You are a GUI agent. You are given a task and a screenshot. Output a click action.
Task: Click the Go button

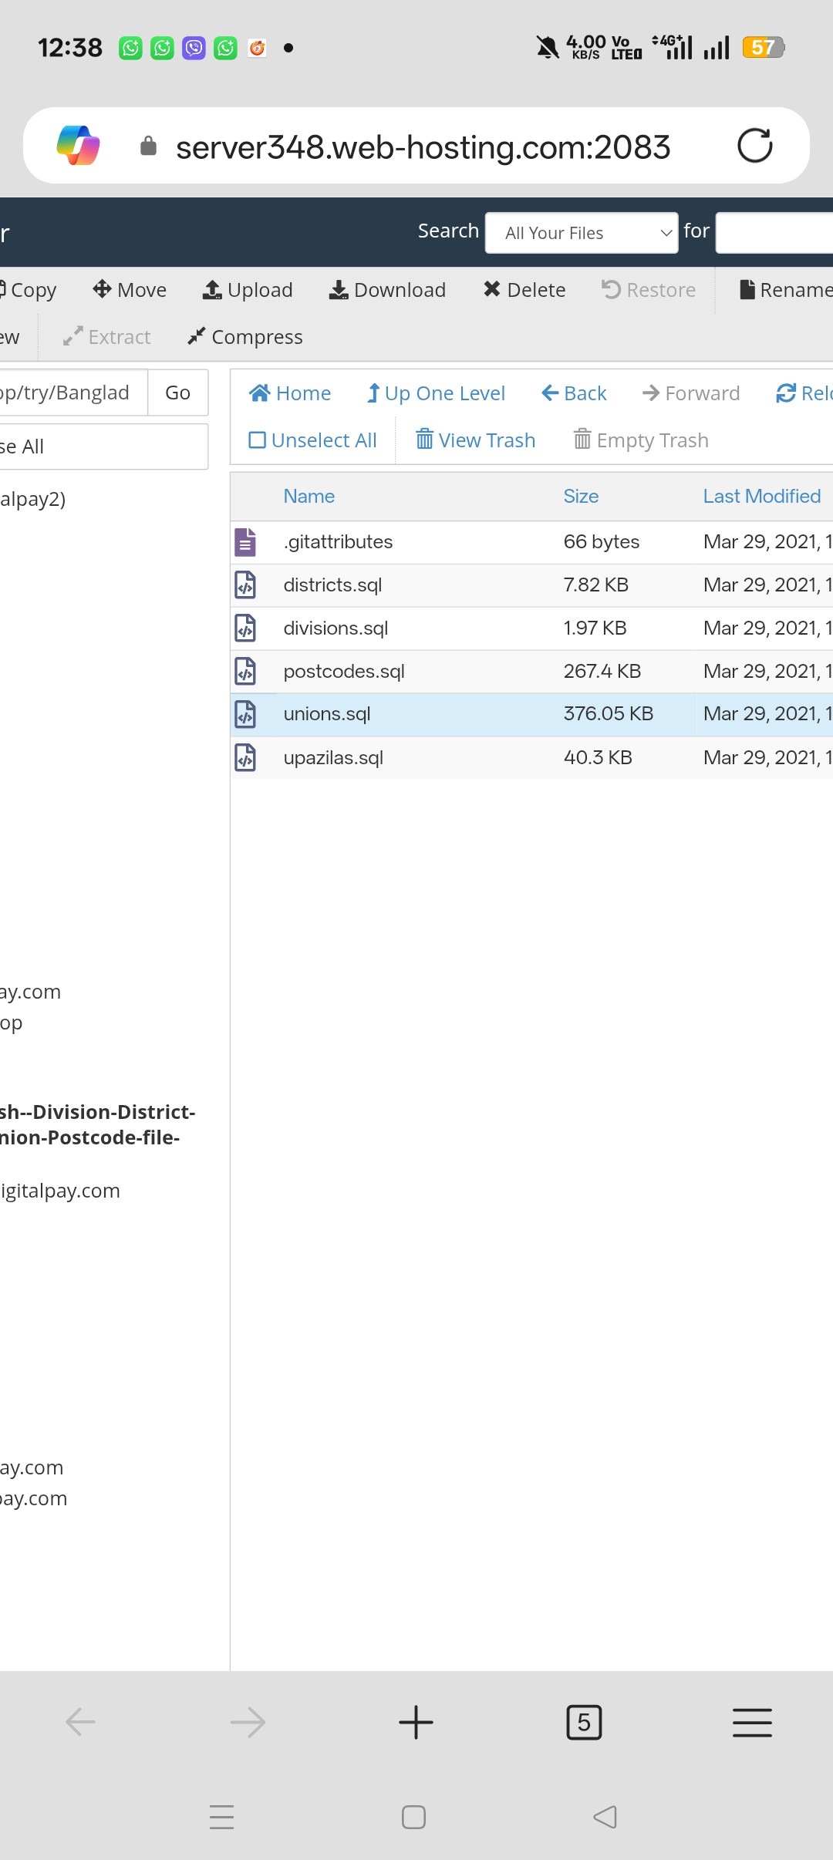click(178, 393)
